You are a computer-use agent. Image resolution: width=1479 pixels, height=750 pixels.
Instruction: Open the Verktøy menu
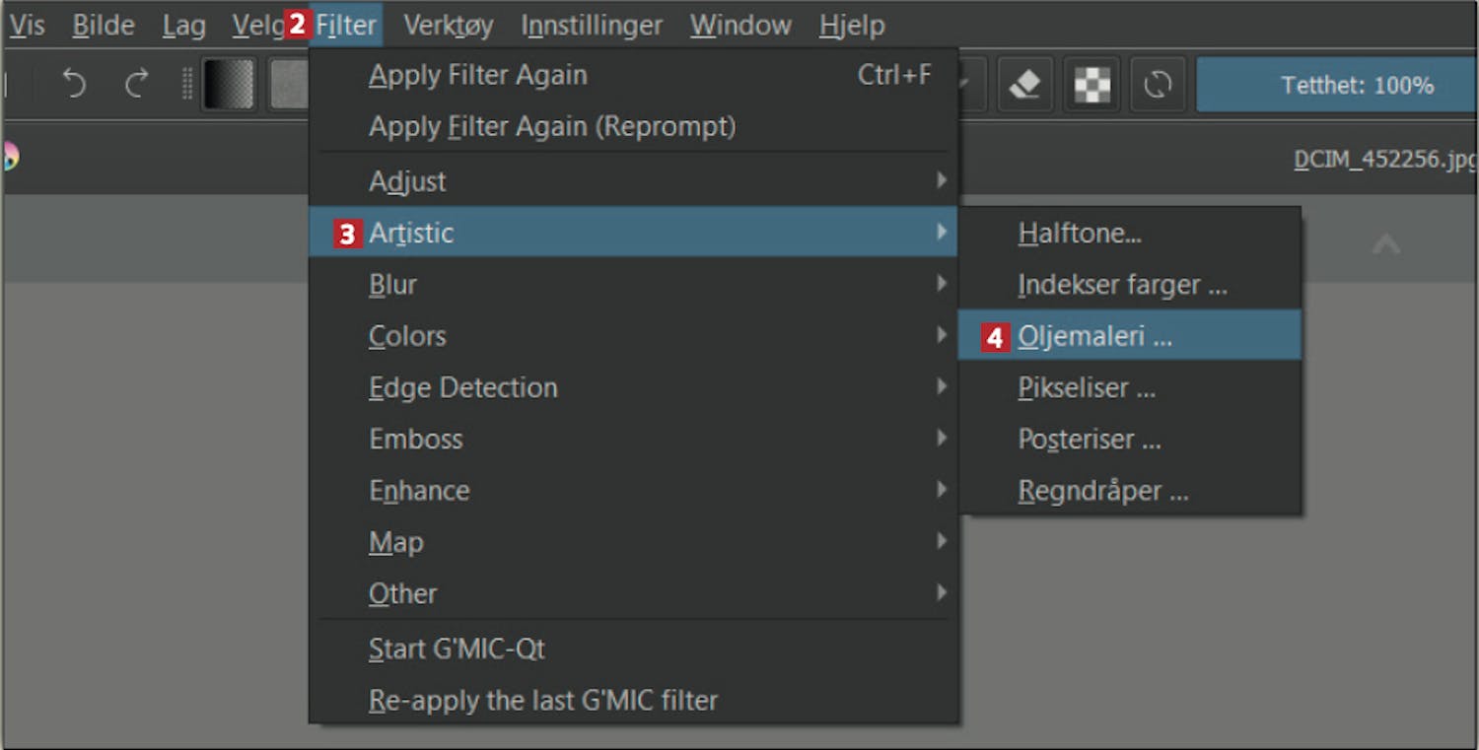tap(449, 26)
